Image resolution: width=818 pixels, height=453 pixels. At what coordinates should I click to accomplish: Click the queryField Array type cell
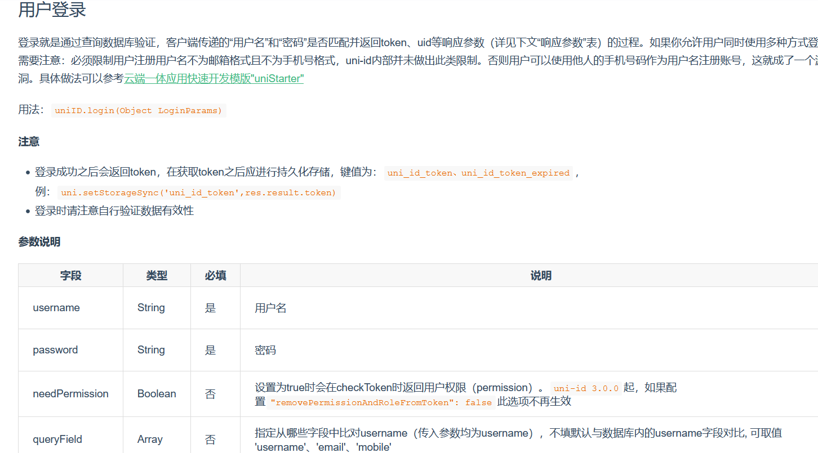[150, 439]
